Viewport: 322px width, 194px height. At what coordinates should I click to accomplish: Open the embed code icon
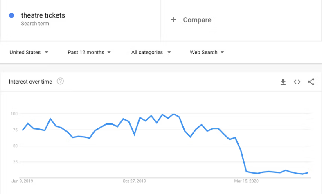tap(297, 82)
